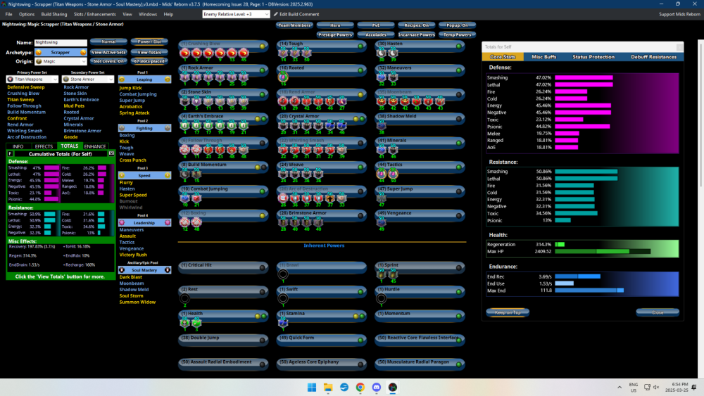
Task: Click Tactics' level 50 enhancement slot
Action: pos(393,174)
